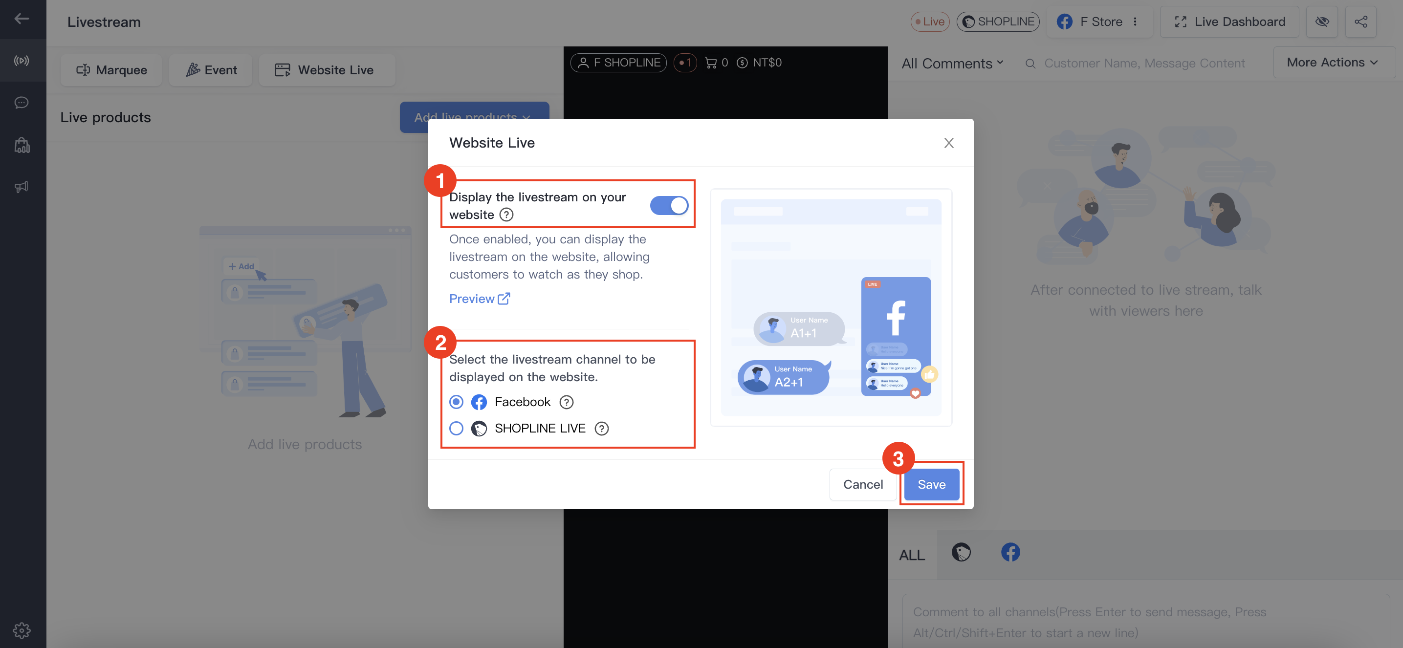Viewport: 1403px width, 648px height.
Task: Open the F Store three-dot menu
Action: pyautogui.click(x=1135, y=22)
